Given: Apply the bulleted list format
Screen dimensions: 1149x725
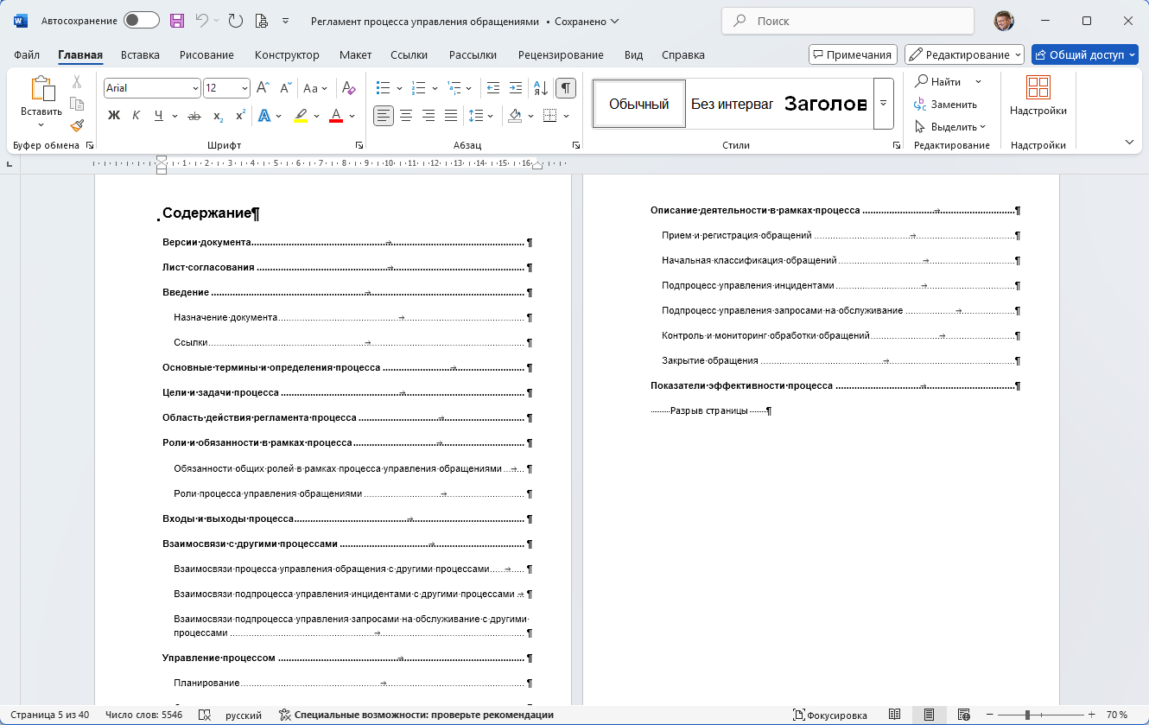Looking at the screenshot, I should click(x=384, y=88).
